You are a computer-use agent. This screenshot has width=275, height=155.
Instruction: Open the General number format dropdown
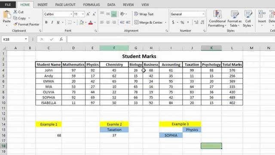(203, 14)
